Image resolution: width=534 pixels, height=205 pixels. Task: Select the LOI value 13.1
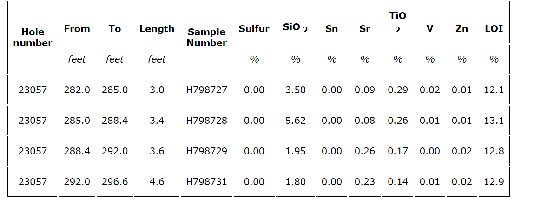[494, 121]
